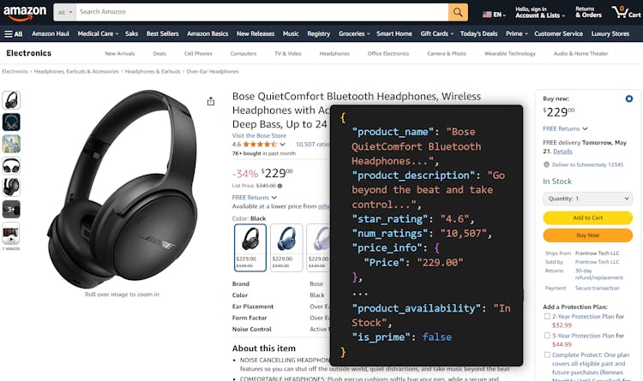Open Best Sellers in nav bar
The width and height of the screenshot is (643, 381).
tap(162, 34)
